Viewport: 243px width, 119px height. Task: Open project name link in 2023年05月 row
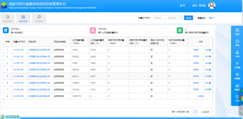pos(40,96)
